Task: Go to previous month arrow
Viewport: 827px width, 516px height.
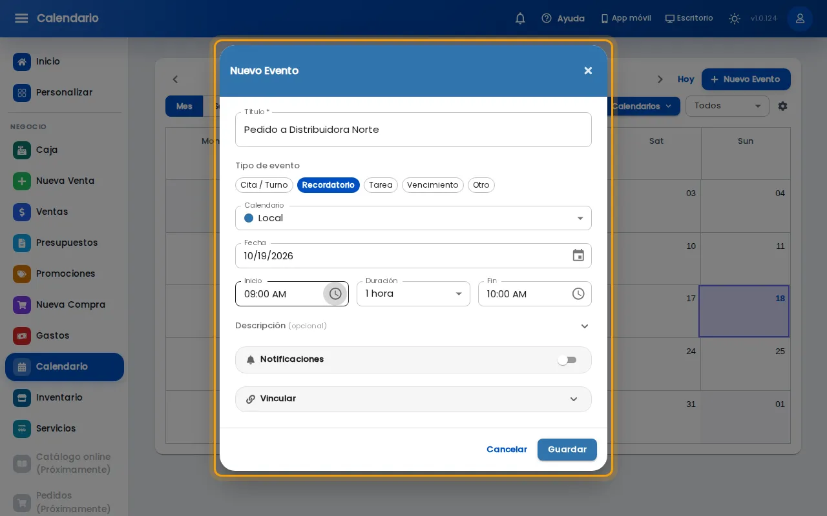Action: [175, 79]
